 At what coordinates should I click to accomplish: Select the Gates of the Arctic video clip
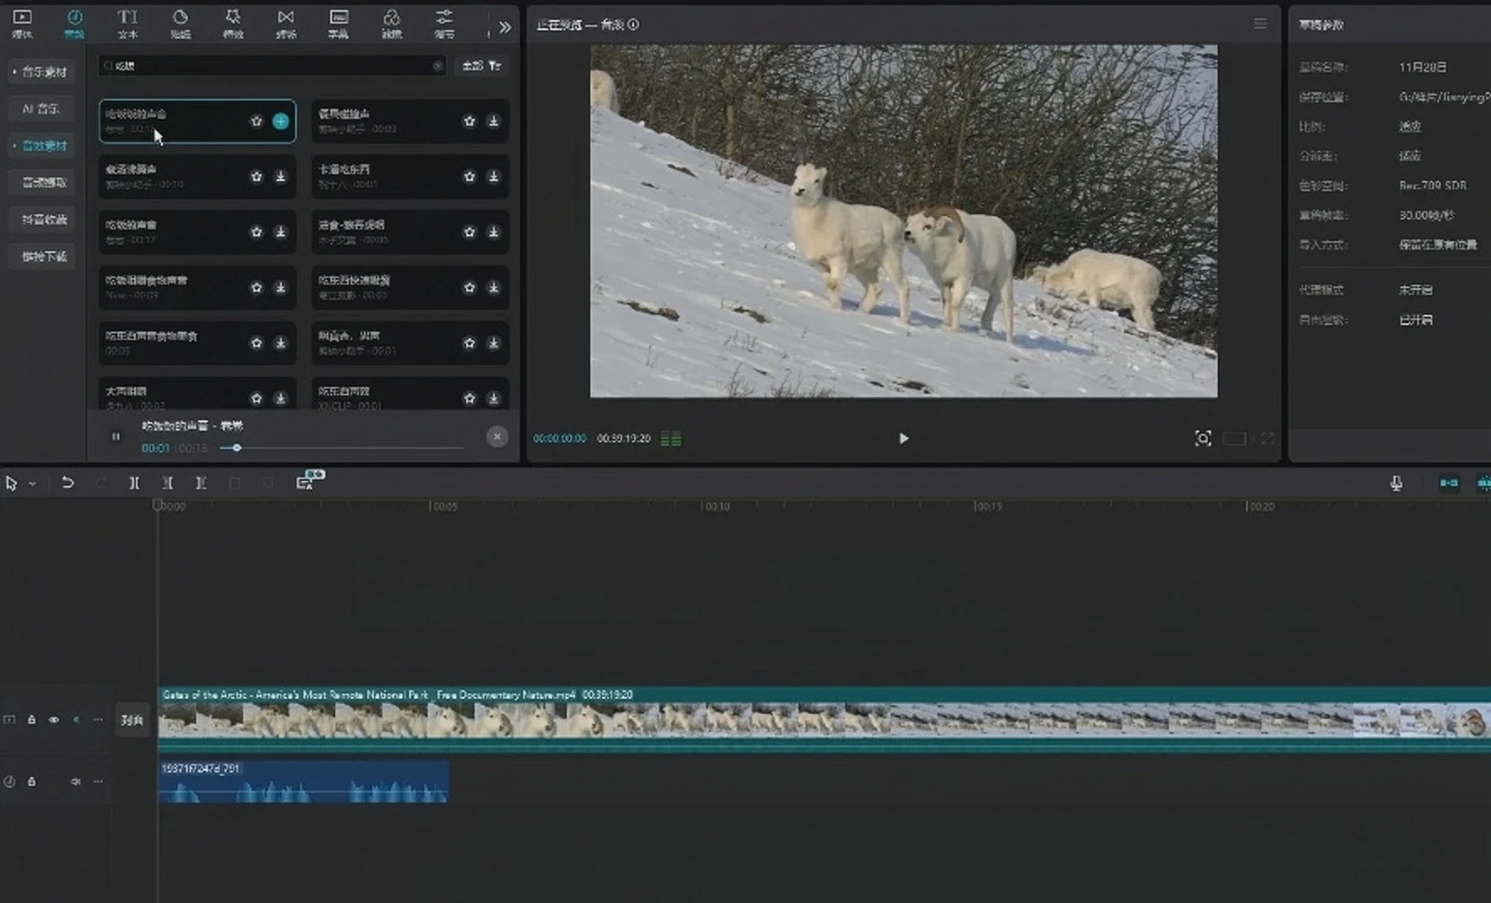click(x=824, y=719)
